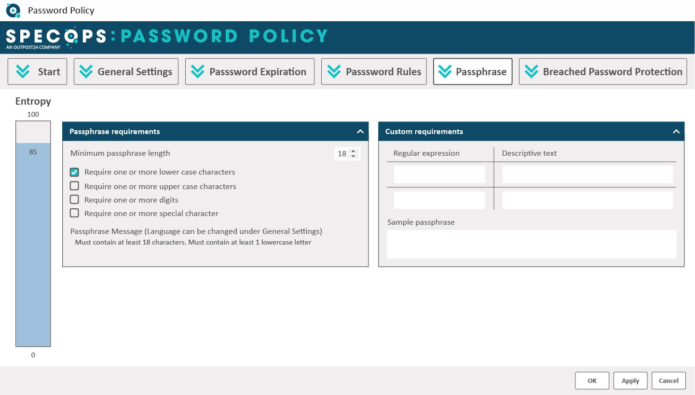Viewport: 695px width, 395px height.
Task: Increase minimum passphrase length with up arrow
Action: [353, 151]
